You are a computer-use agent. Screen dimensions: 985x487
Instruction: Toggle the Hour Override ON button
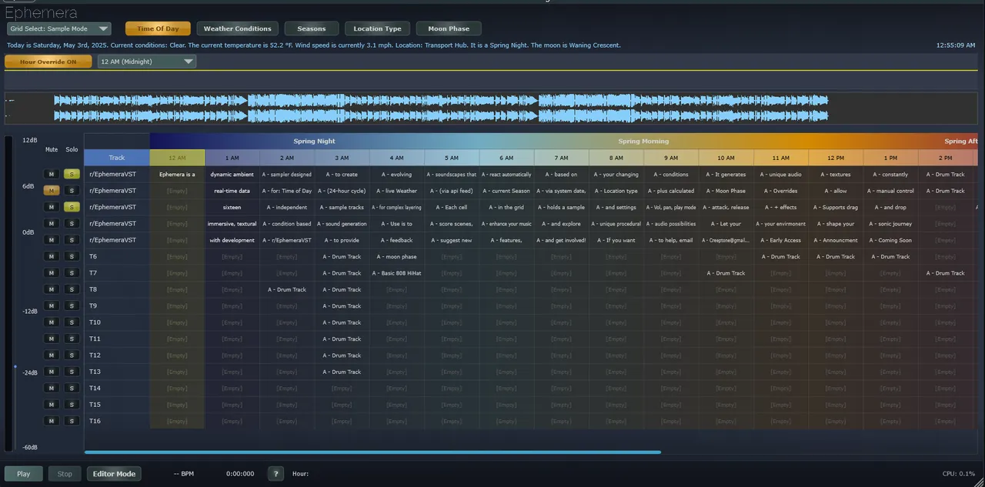point(48,62)
